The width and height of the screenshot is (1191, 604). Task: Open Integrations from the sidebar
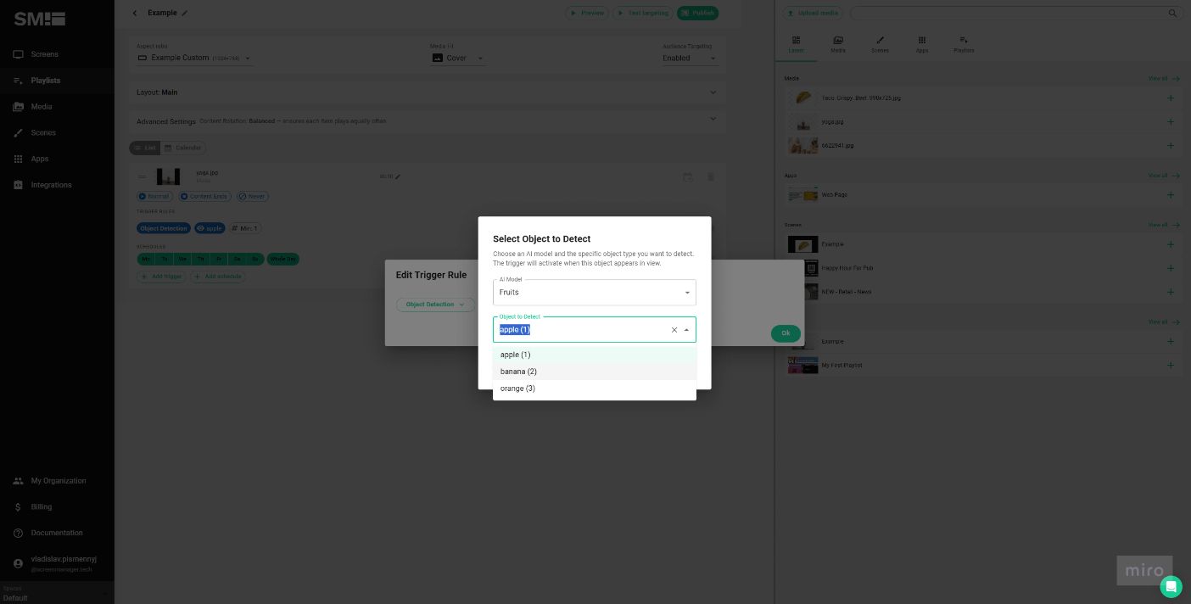click(x=51, y=185)
